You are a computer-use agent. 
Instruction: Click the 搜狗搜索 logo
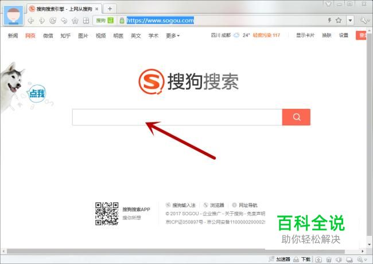click(x=189, y=81)
